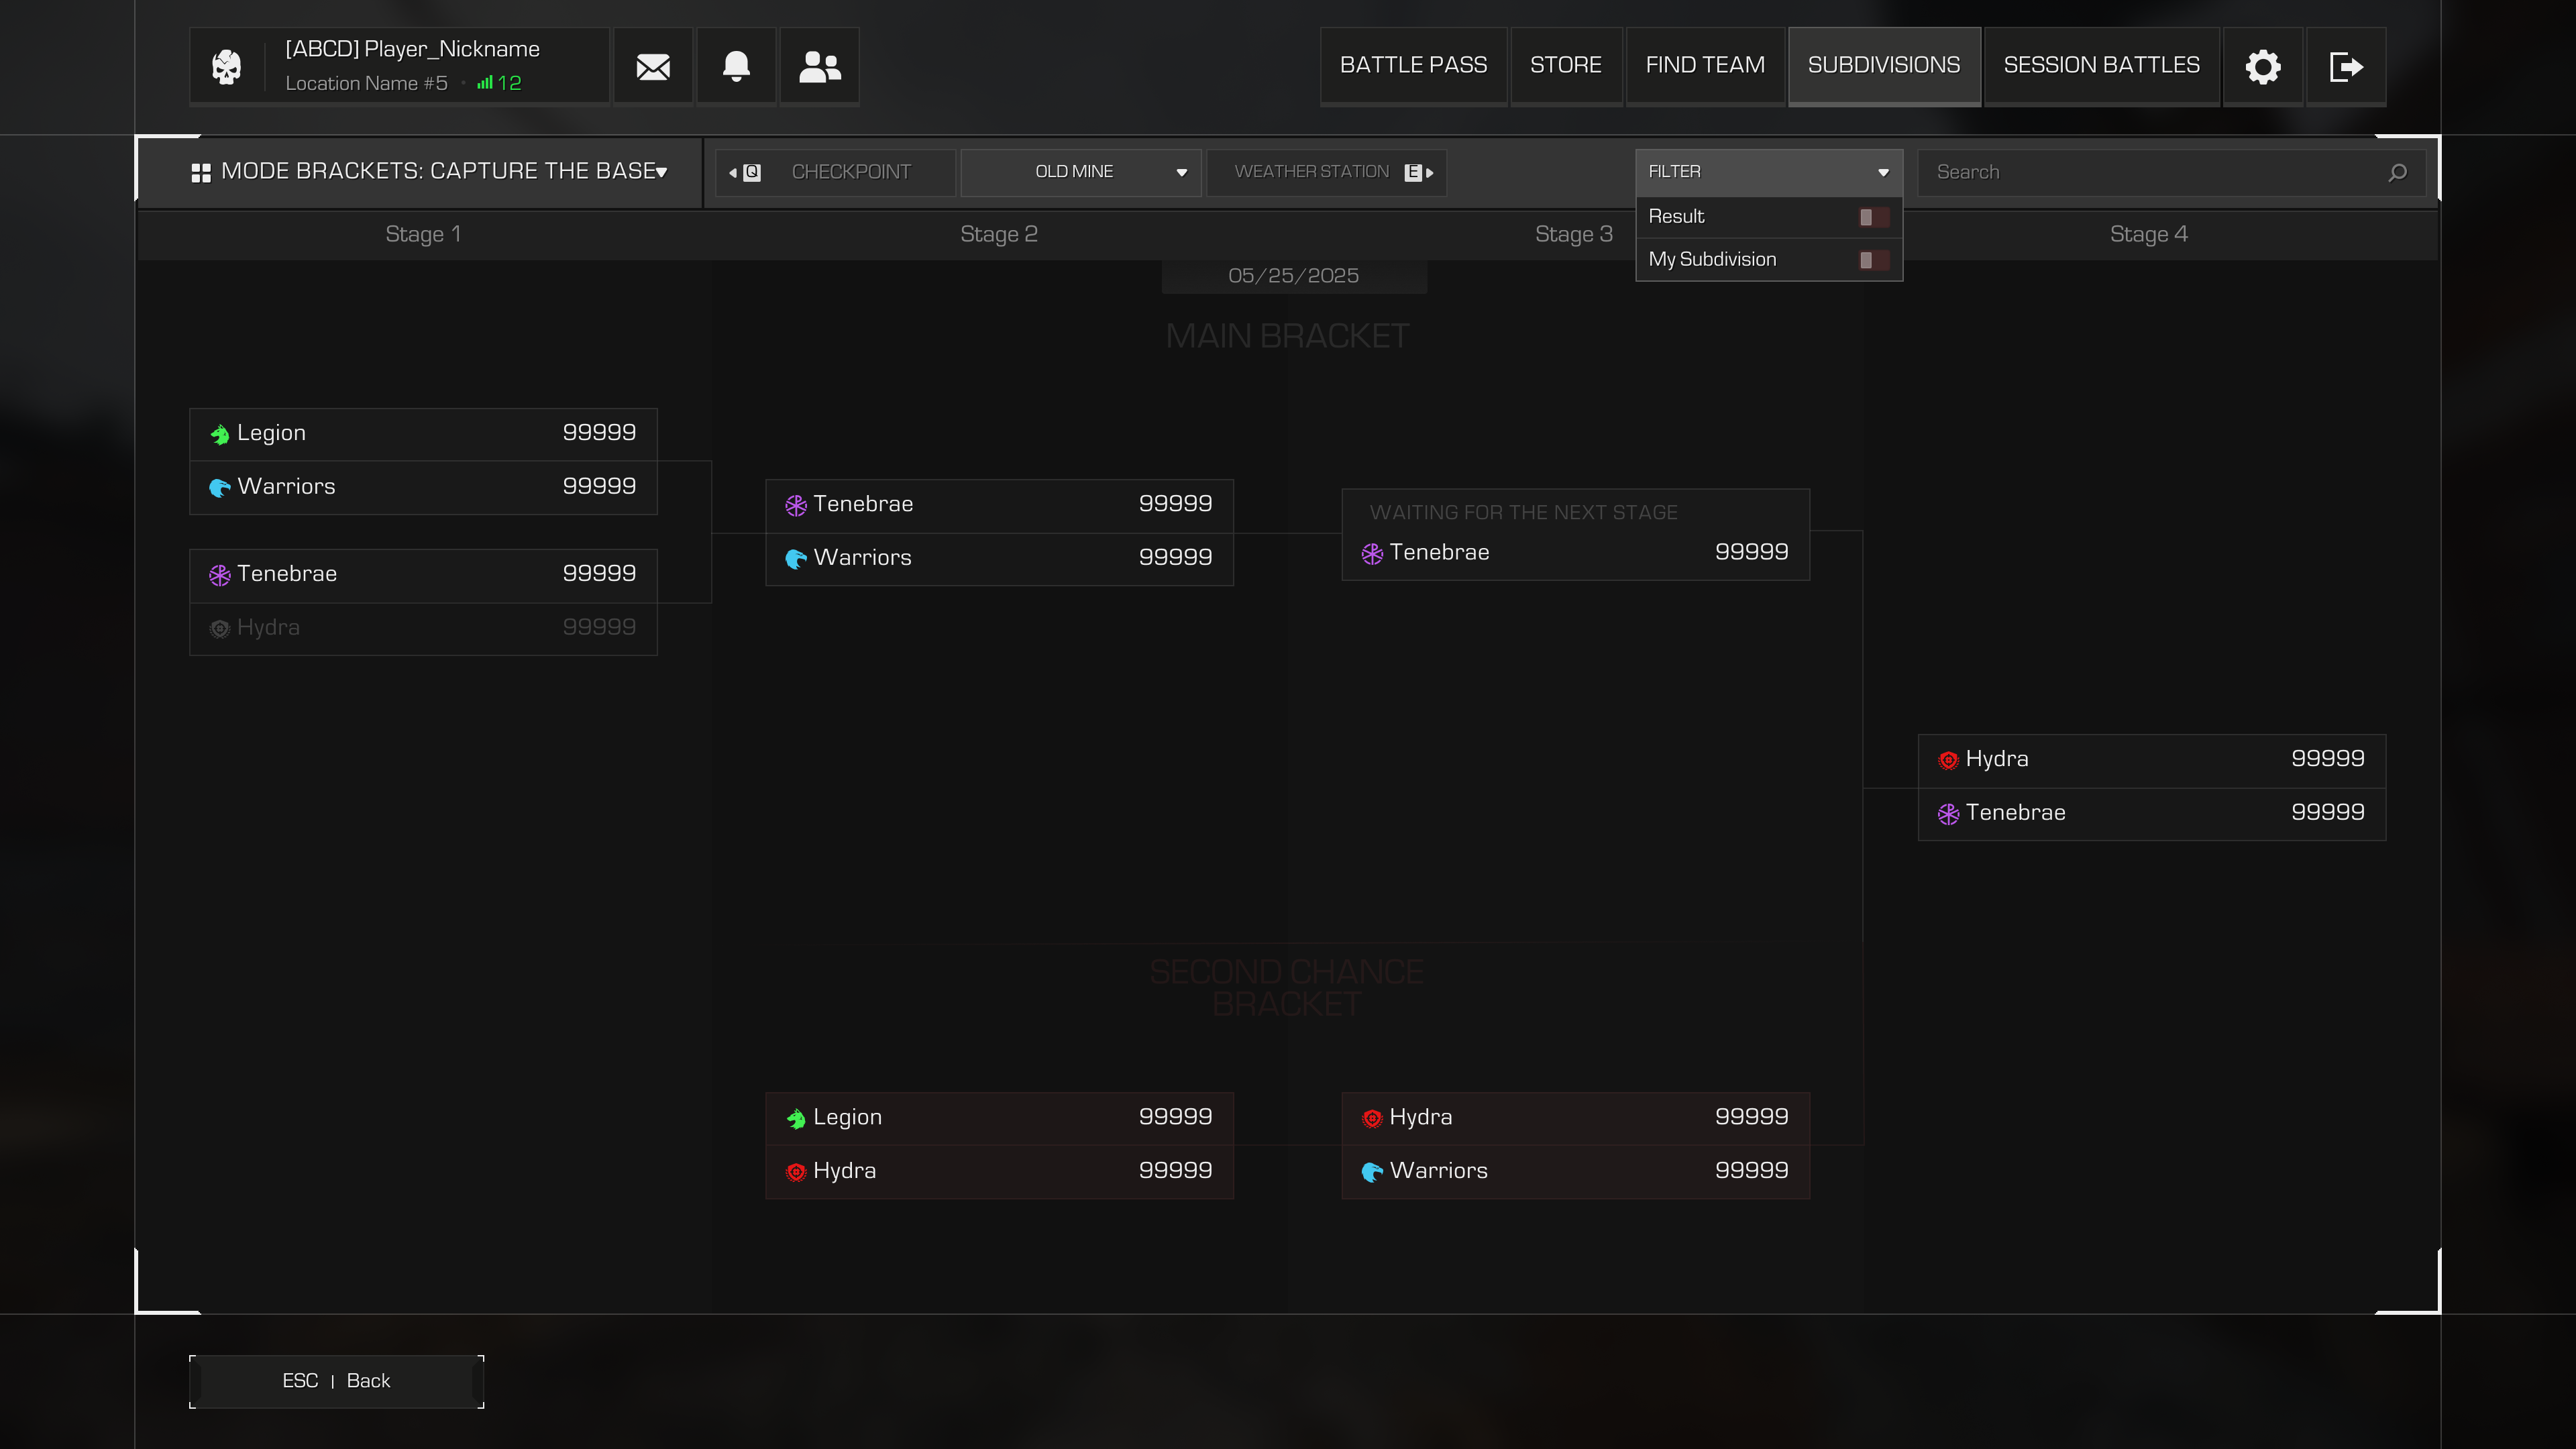Select the Result filter option
2576x1449 pixels.
coord(1768,217)
